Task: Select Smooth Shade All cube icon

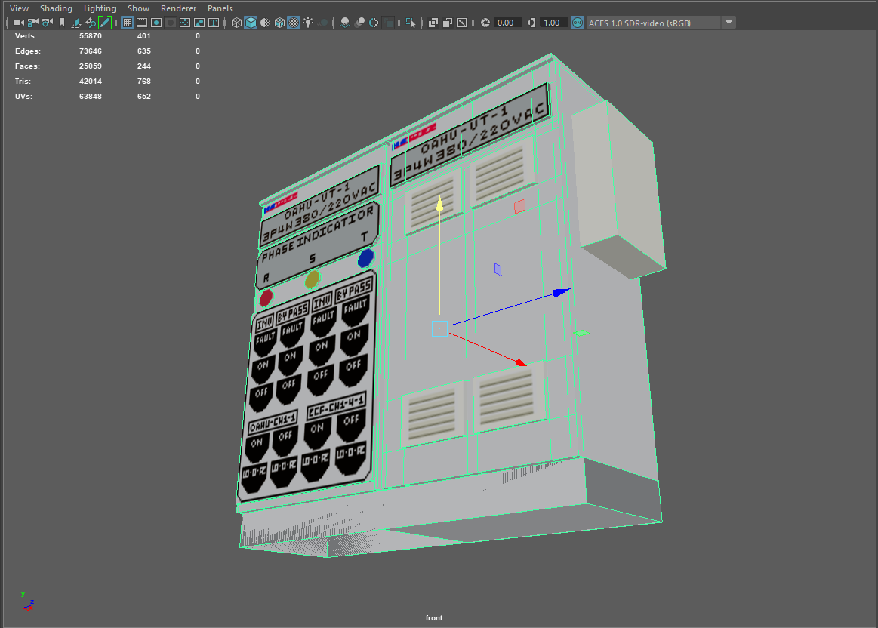Action: point(251,23)
